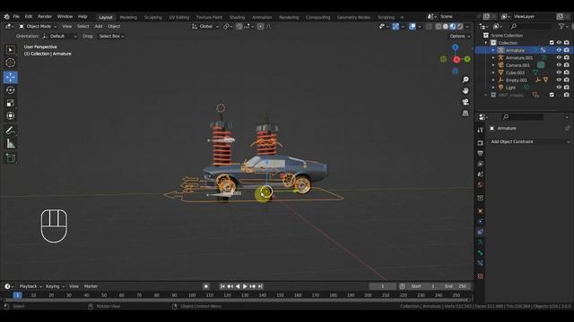
Task: Switch to Animation workspace tab
Action: [x=262, y=17]
